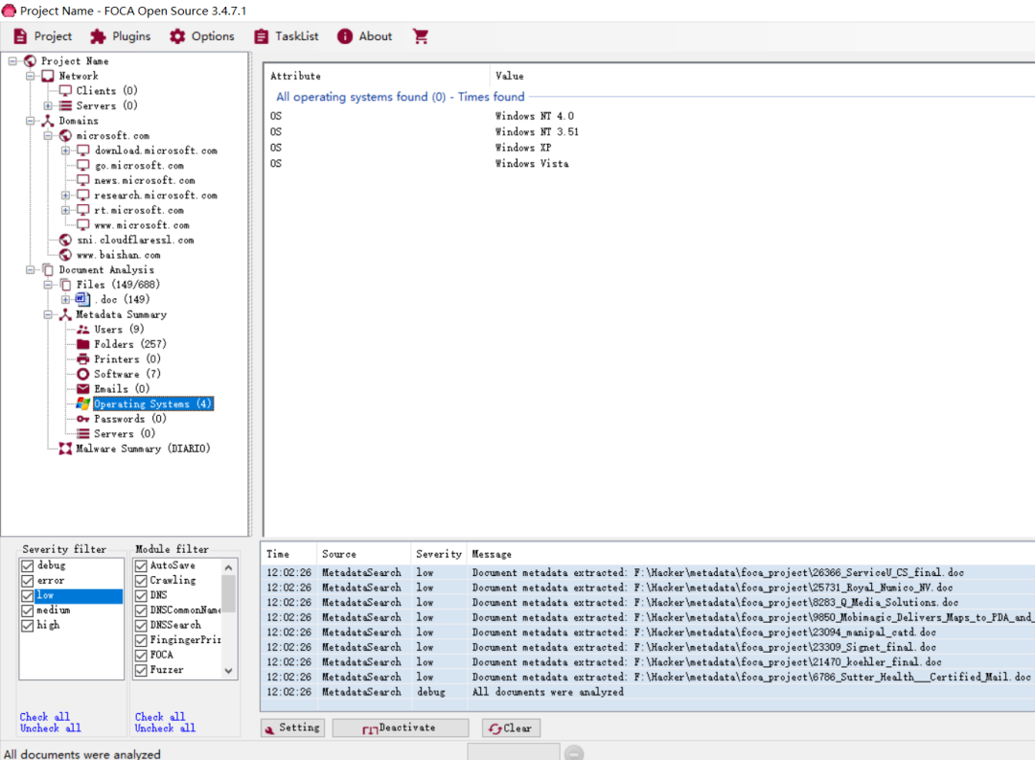Image resolution: width=1035 pixels, height=760 pixels.
Task: Click the round grey status bar button
Action: 574,752
